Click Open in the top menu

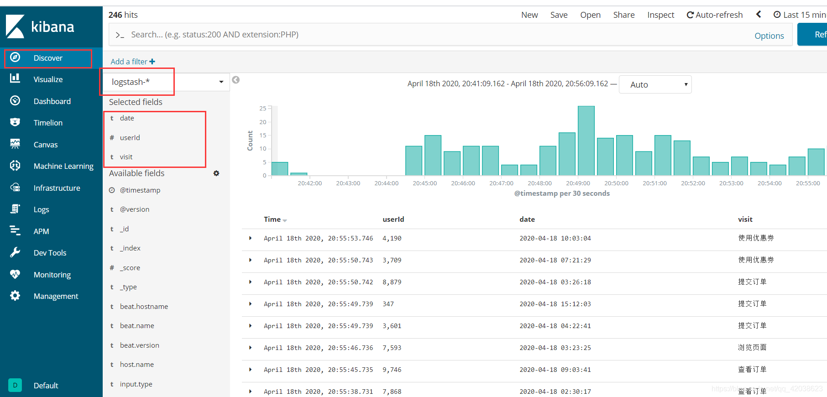point(590,15)
